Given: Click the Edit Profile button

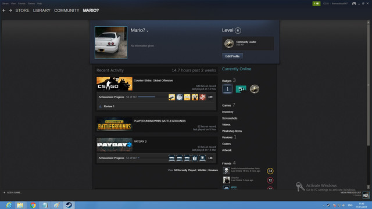Looking at the screenshot, I should (233, 56).
